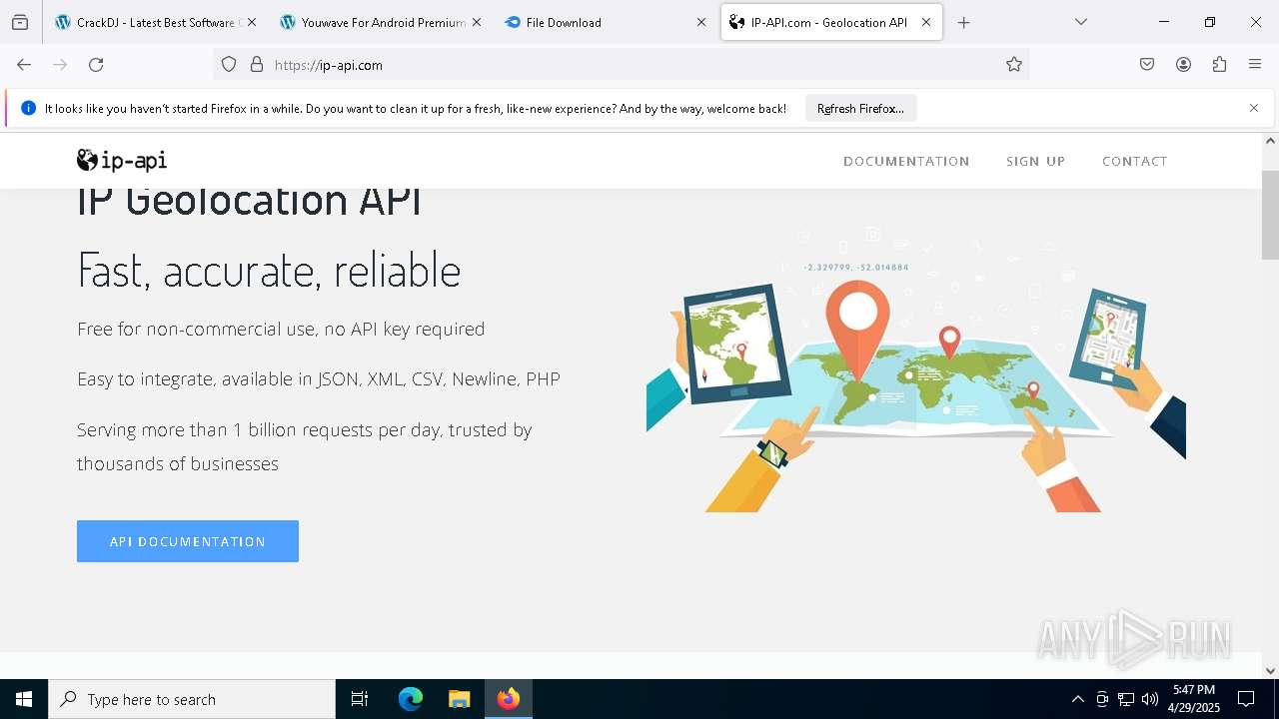Image resolution: width=1279 pixels, height=719 pixels.
Task: Close the CrackDJ tab
Action: [x=251, y=22]
